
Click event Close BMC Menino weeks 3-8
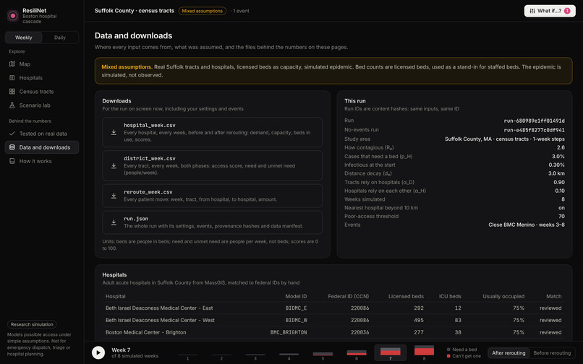(527, 225)
